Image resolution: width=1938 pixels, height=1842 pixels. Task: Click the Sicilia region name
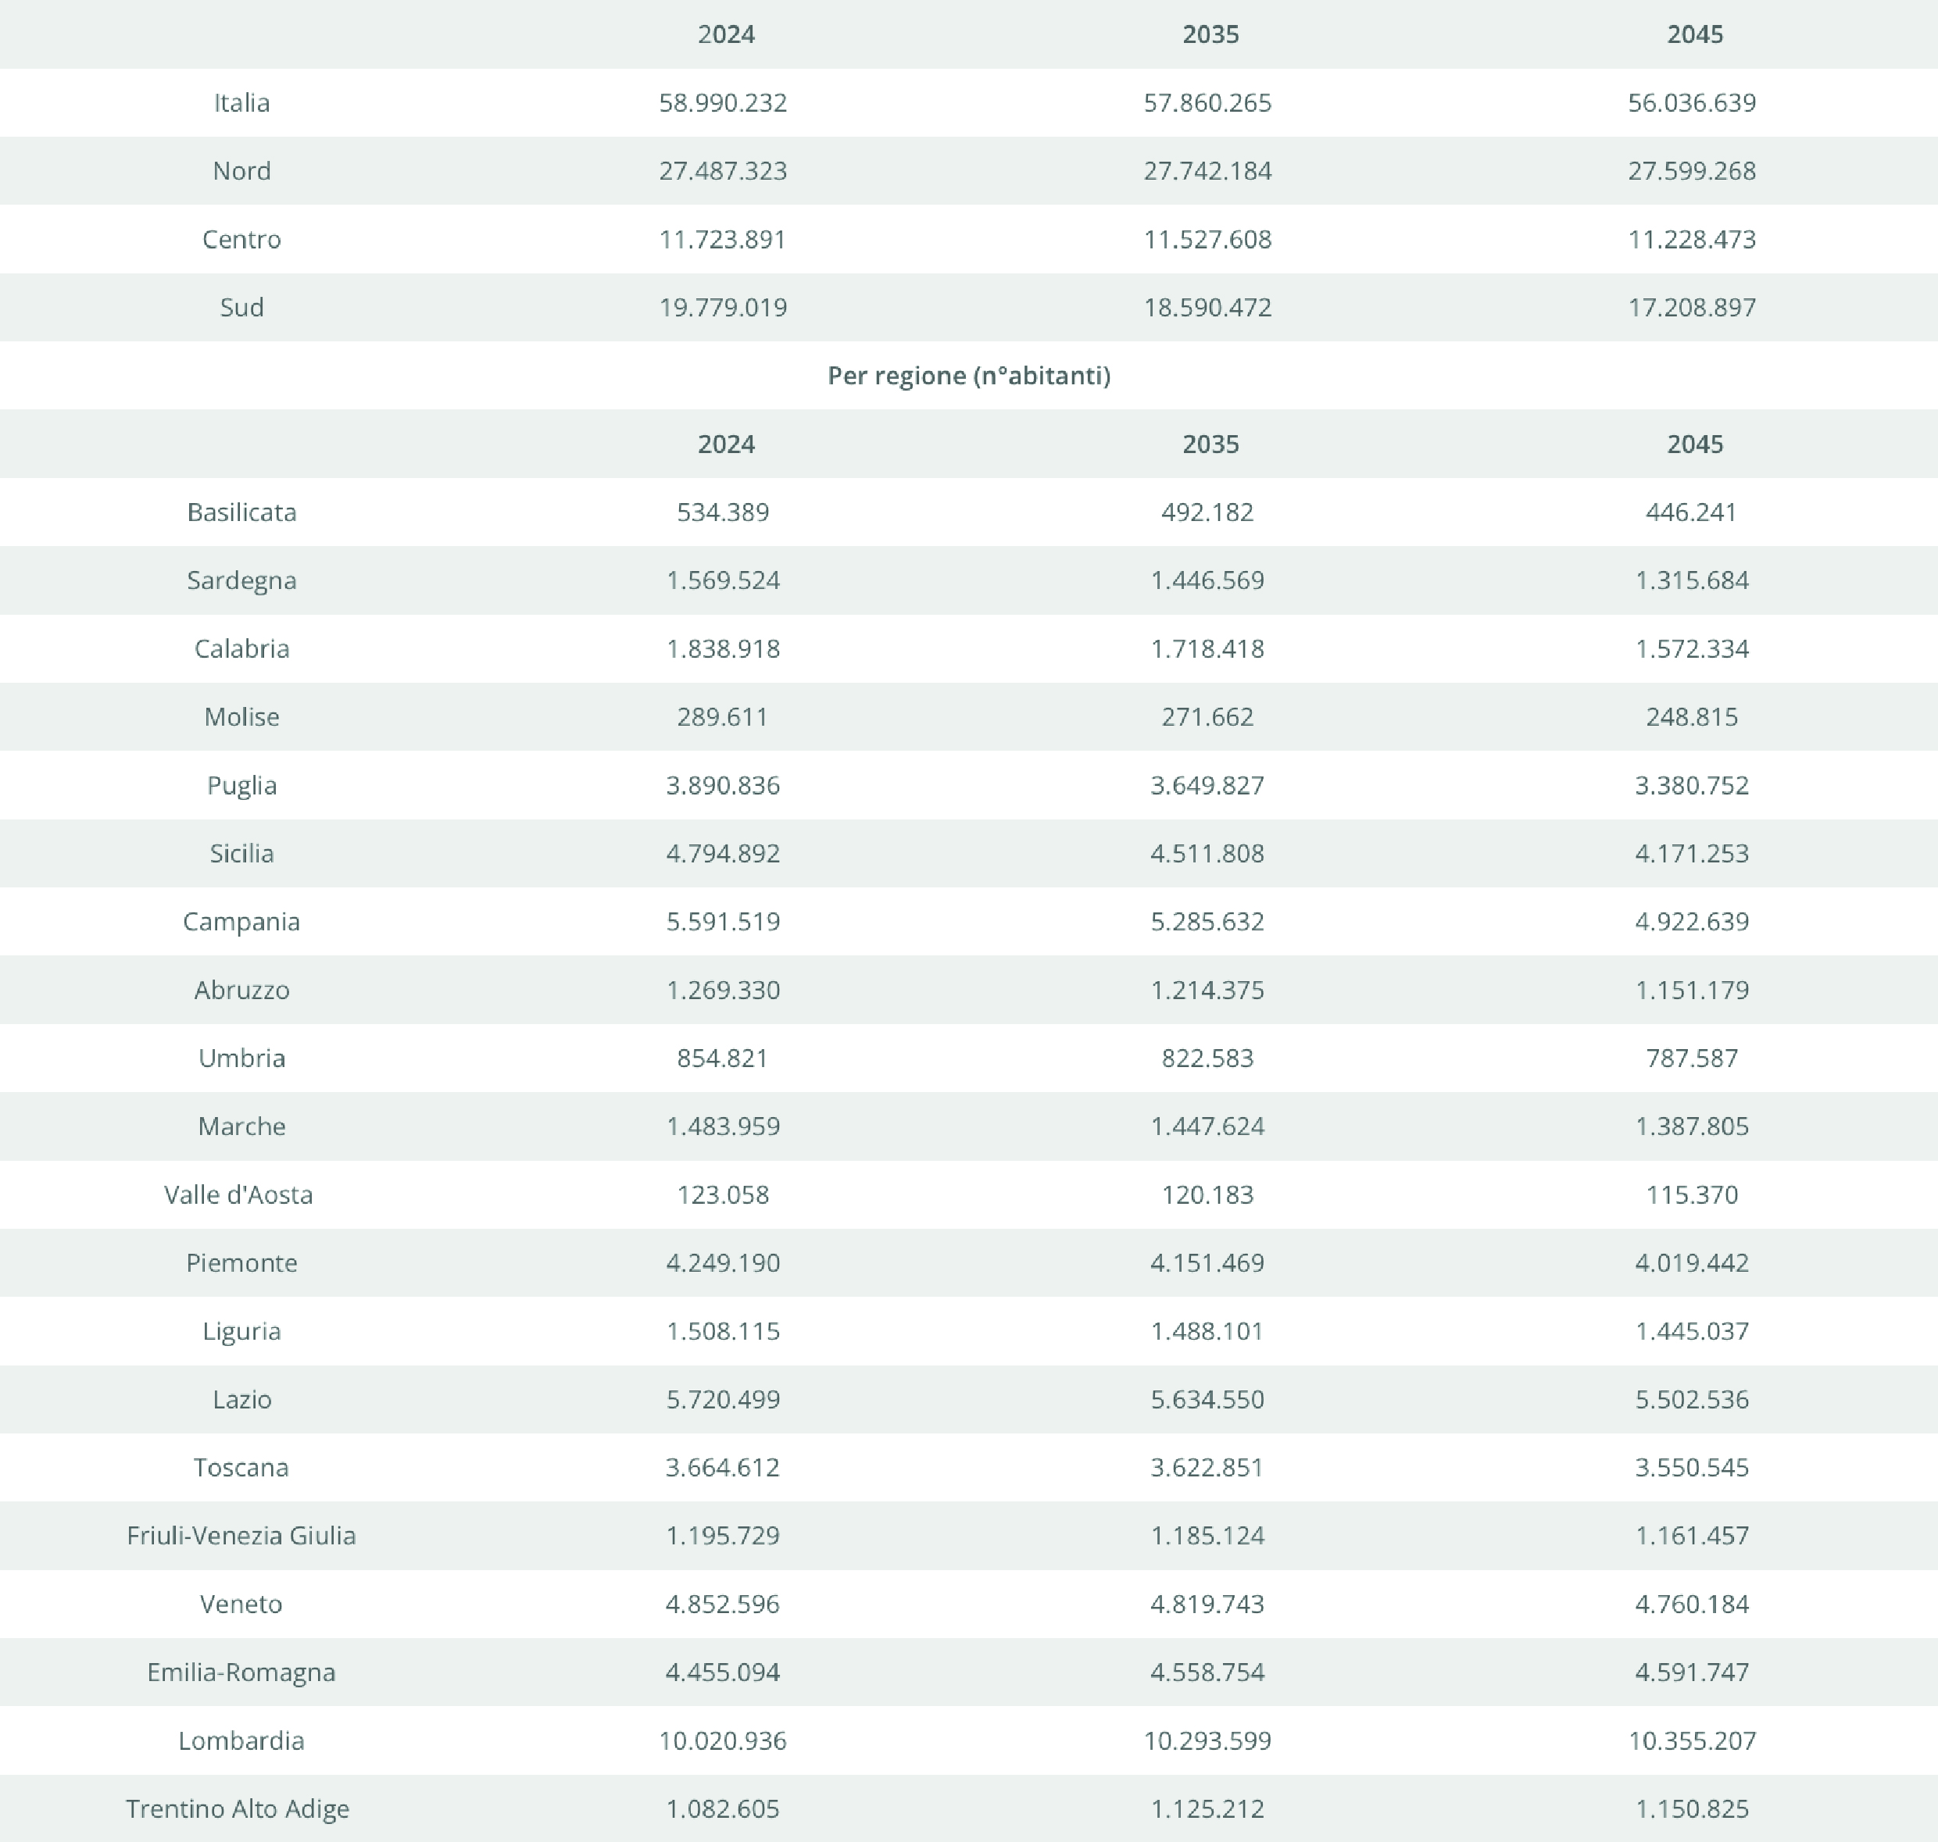[241, 853]
